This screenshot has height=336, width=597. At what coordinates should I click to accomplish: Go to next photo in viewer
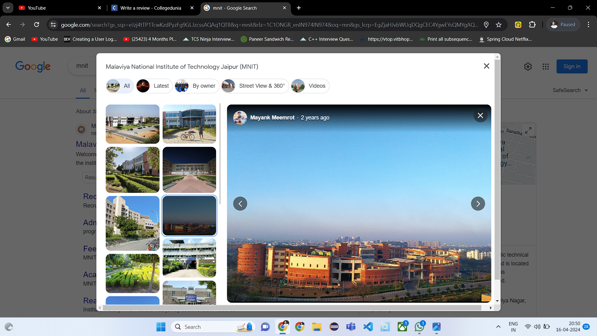tap(478, 204)
